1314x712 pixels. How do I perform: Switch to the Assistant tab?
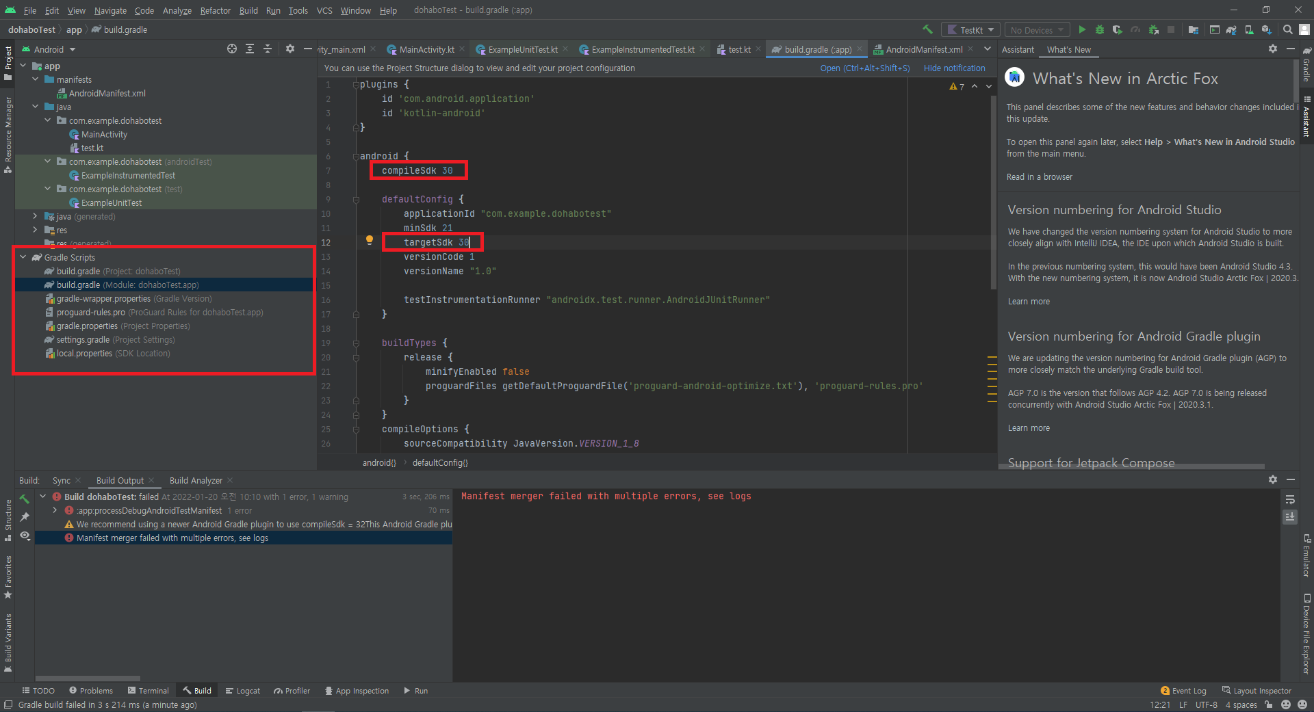1018,49
